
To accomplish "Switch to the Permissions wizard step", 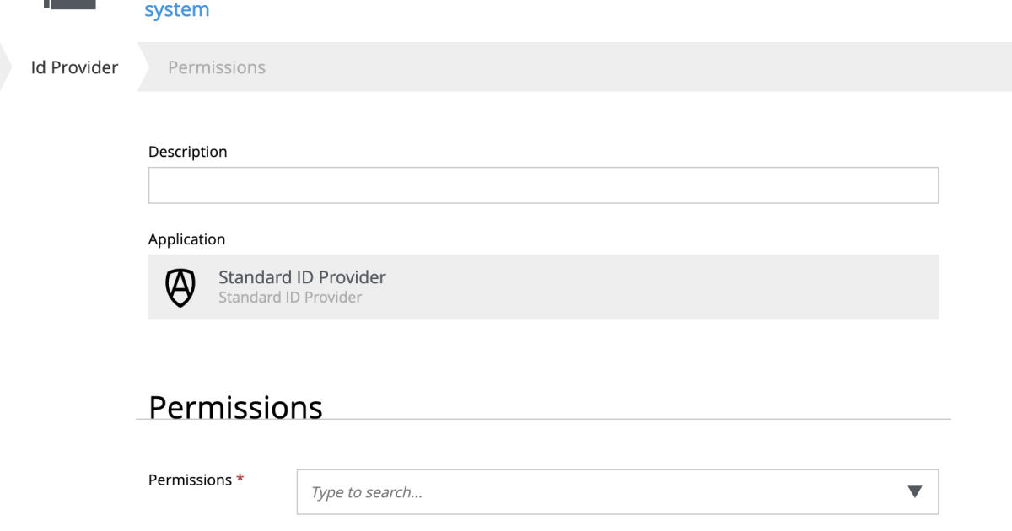I will 216,67.
